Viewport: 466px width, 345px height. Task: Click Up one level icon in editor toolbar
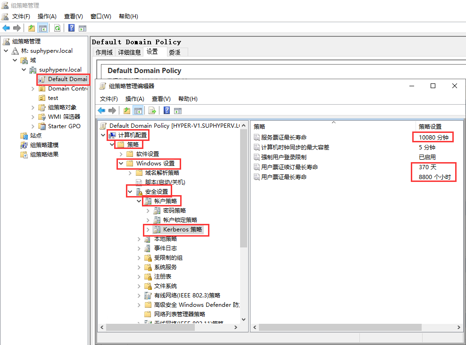[127, 111]
